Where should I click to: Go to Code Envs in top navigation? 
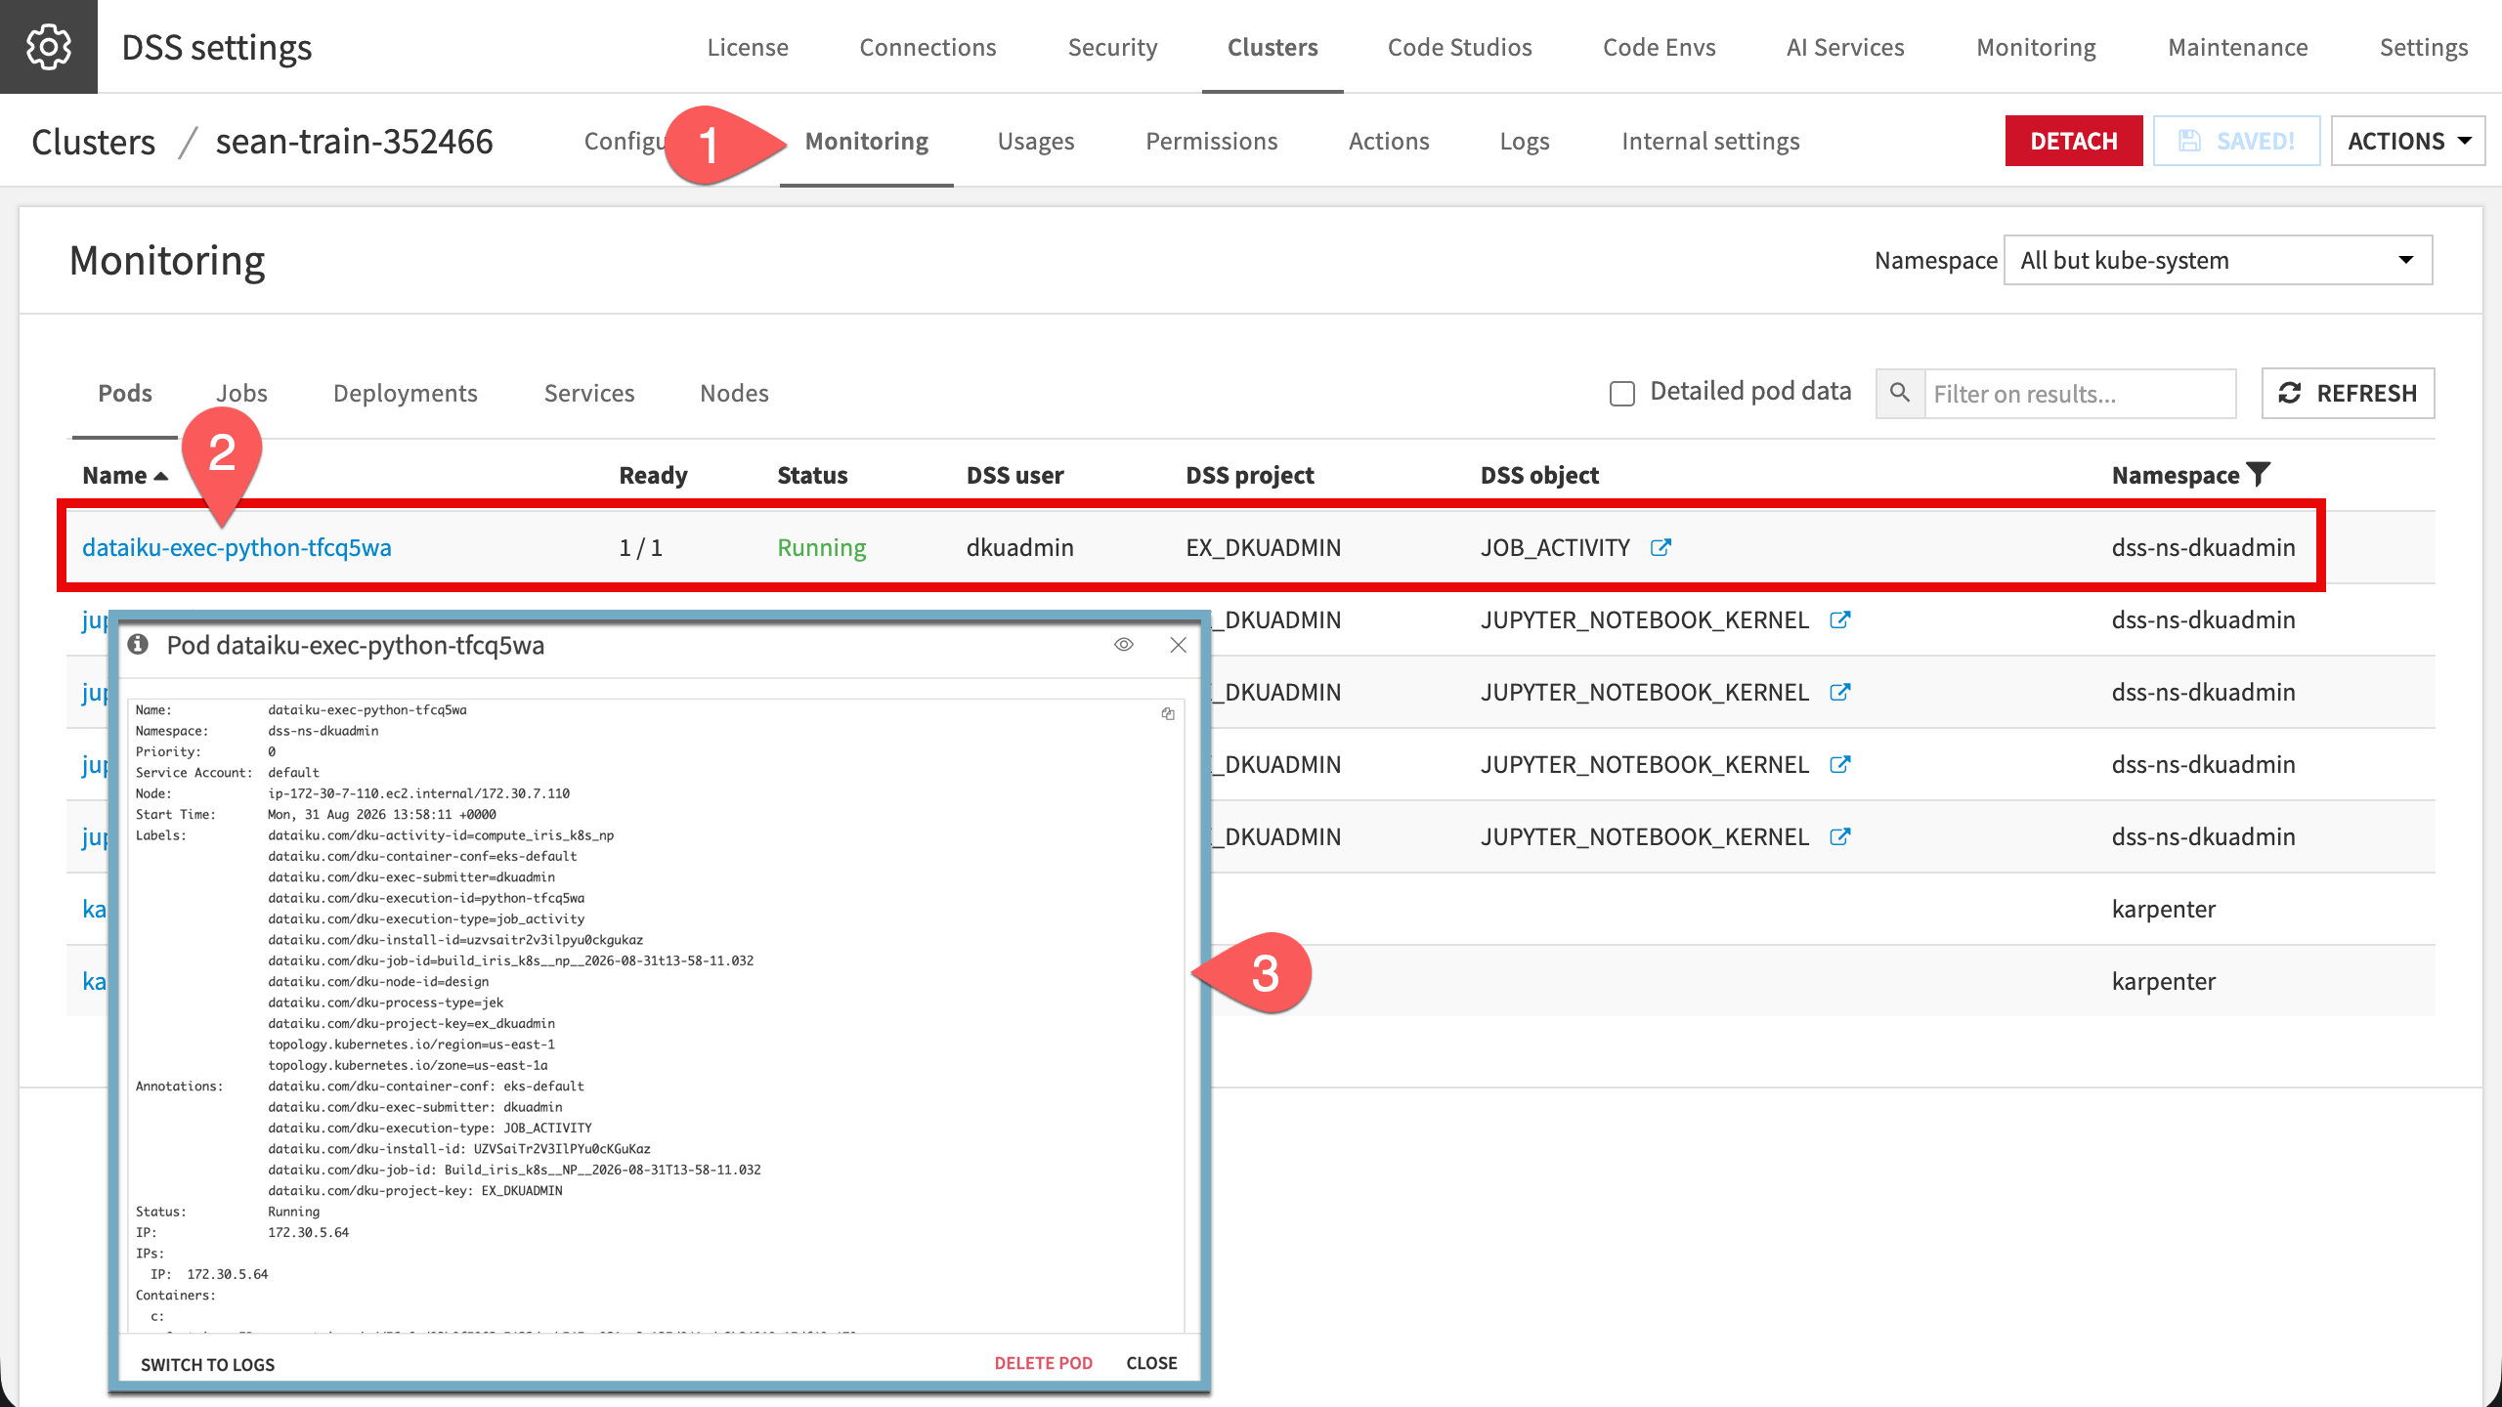pos(1659,47)
